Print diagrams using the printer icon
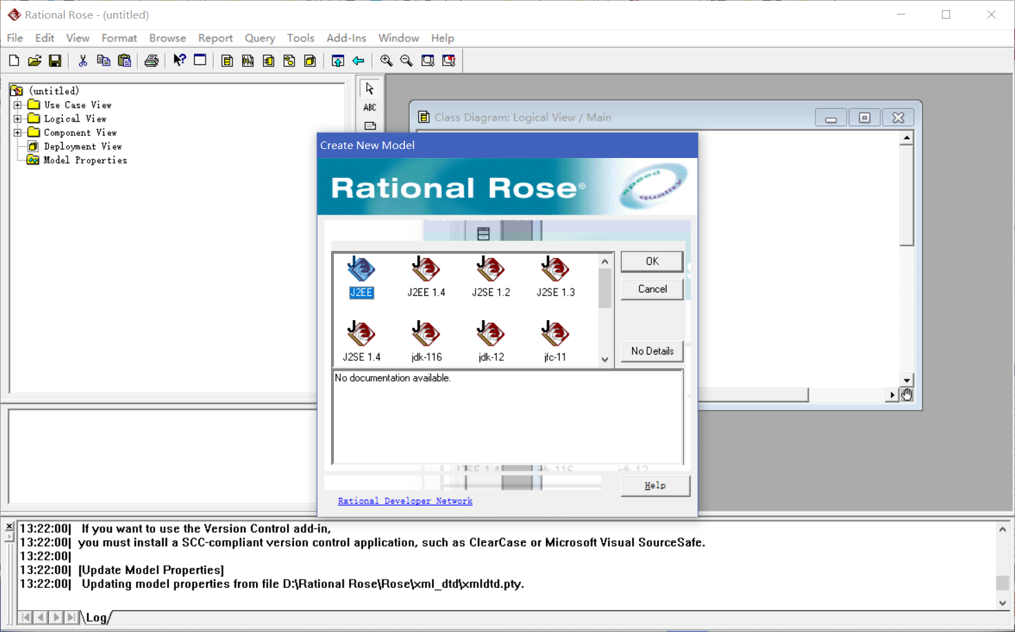This screenshot has height=632, width=1015. click(152, 61)
